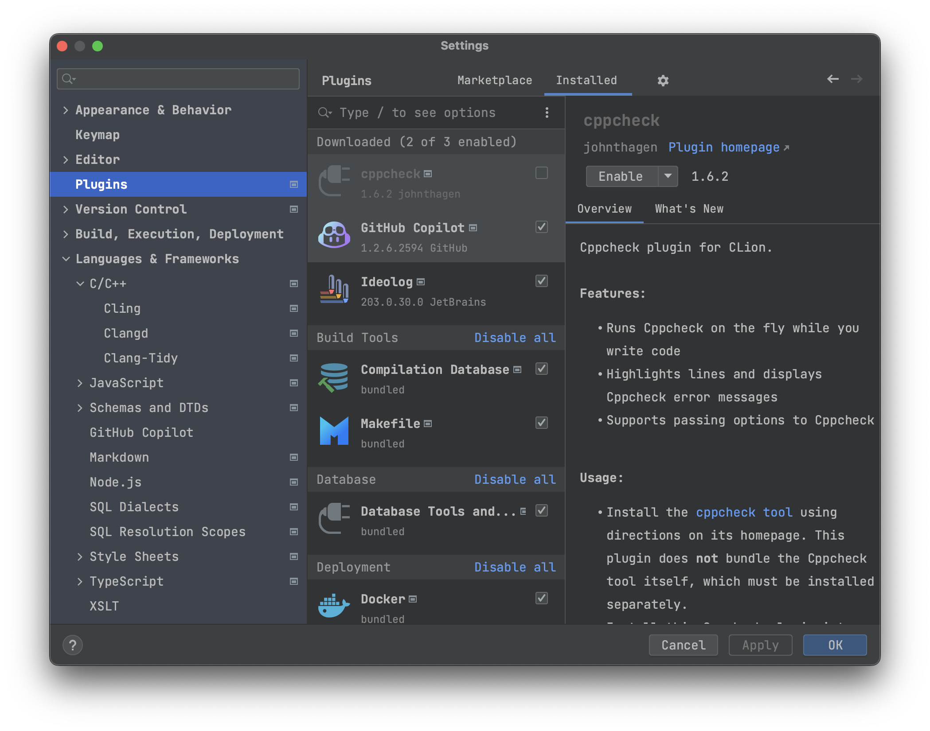Click the help question mark icon
The height and width of the screenshot is (731, 930).
coord(73,645)
